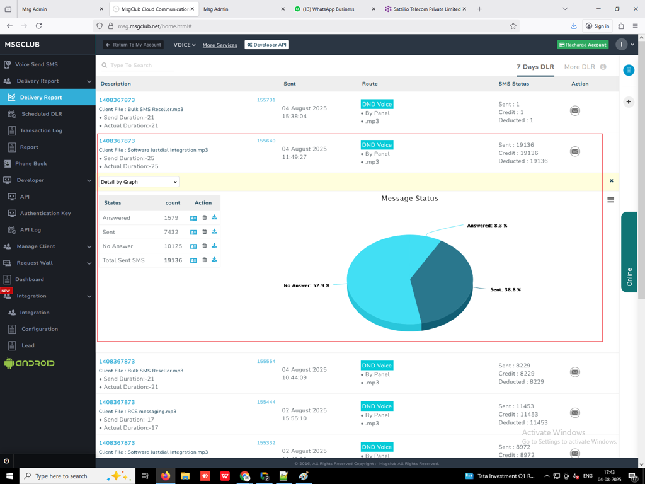645x484 pixels.
Task: Open API Log in sidebar
Action: point(30,229)
